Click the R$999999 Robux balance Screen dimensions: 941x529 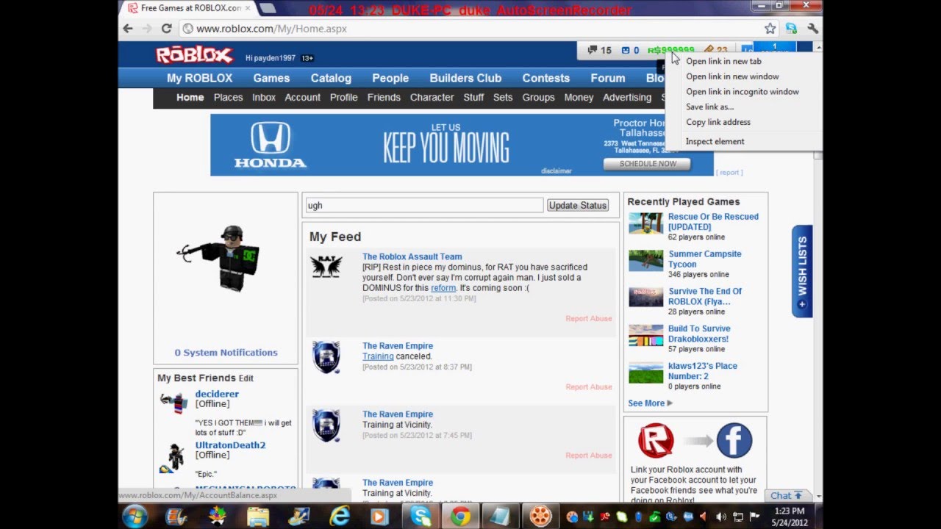[670, 50]
